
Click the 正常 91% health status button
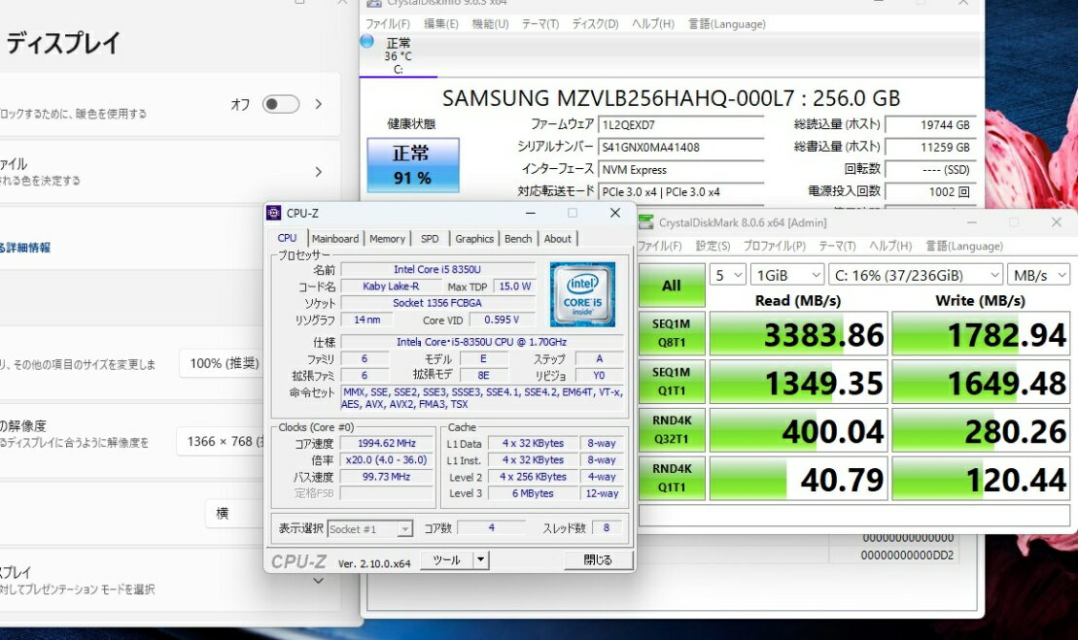tap(412, 165)
